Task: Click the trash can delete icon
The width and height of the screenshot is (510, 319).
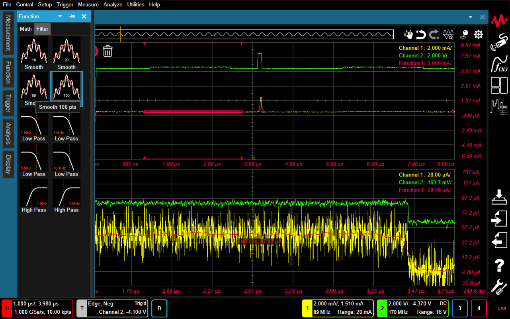Action: [x=107, y=51]
